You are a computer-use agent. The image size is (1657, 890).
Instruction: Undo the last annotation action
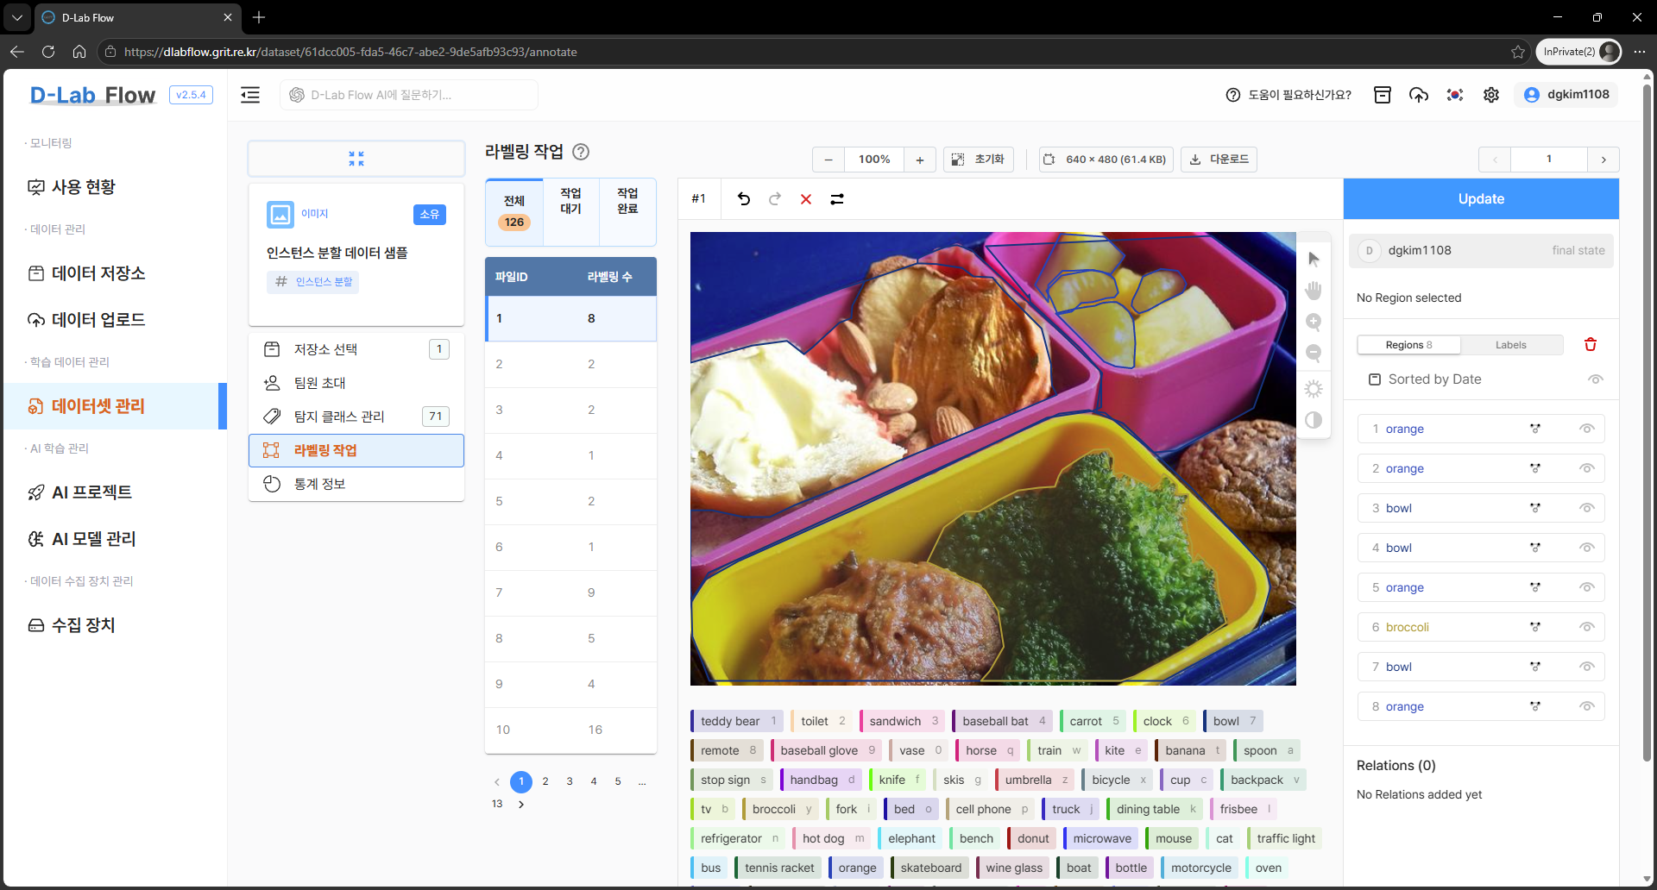pos(744,199)
